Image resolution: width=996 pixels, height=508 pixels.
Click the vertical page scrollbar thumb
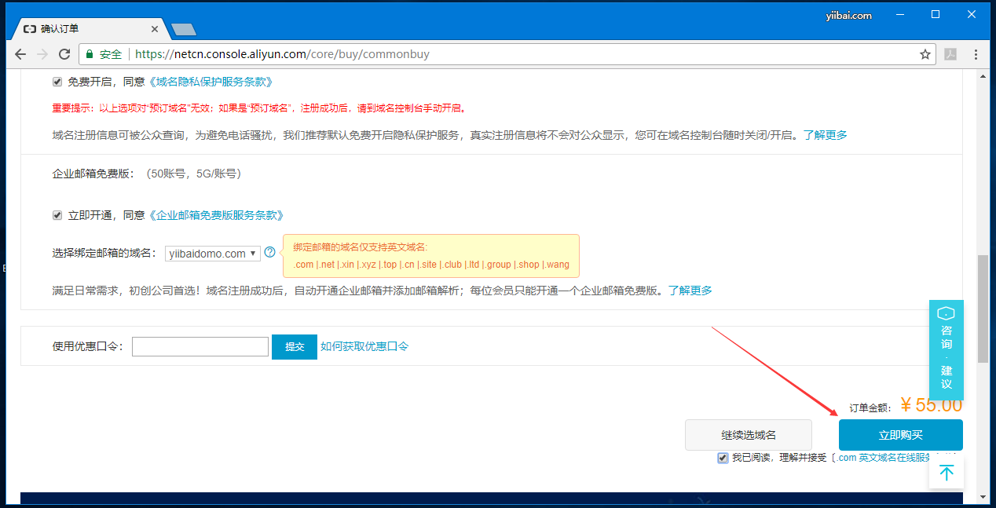983,308
